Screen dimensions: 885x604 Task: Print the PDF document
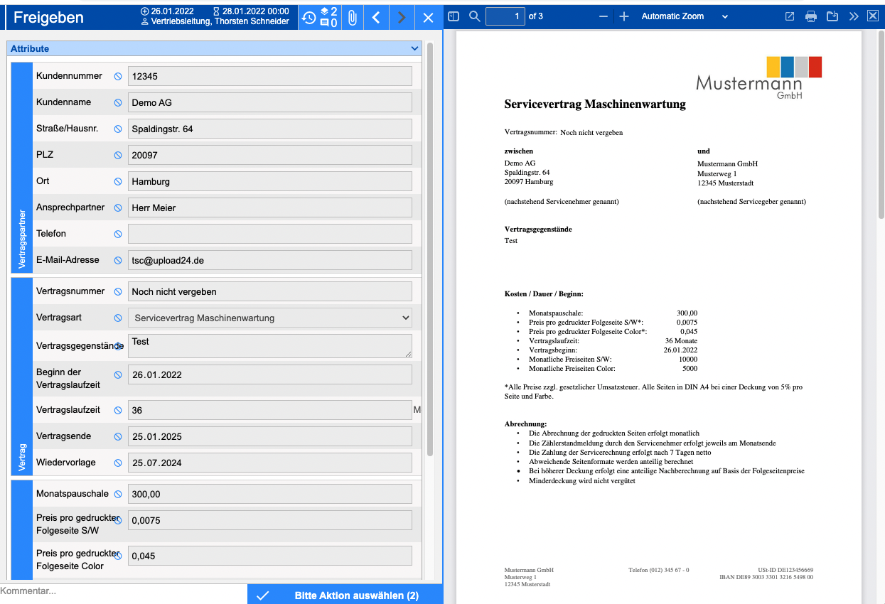point(811,16)
